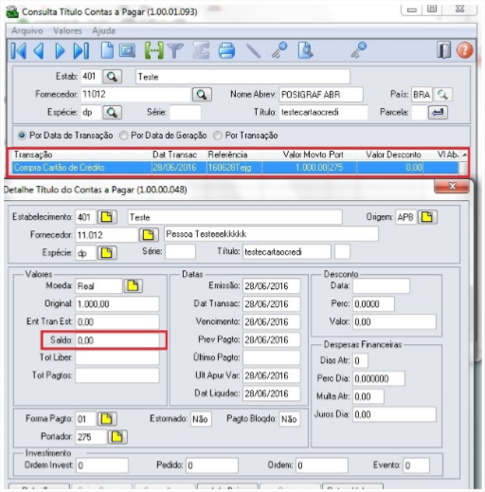The height and width of the screenshot is (492, 485).
Task: Click the second key toolbar icon
Action: click(359, 50)
